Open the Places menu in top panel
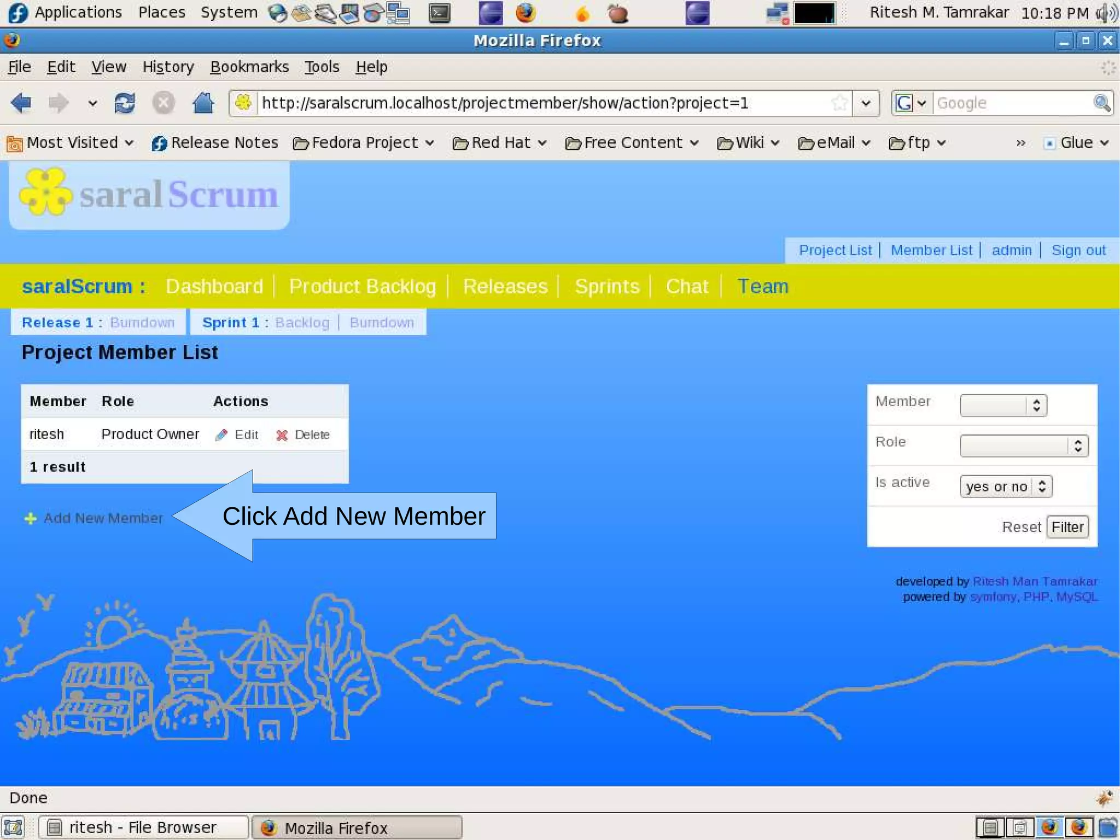 pyautogui.click(x=161, y=13)
